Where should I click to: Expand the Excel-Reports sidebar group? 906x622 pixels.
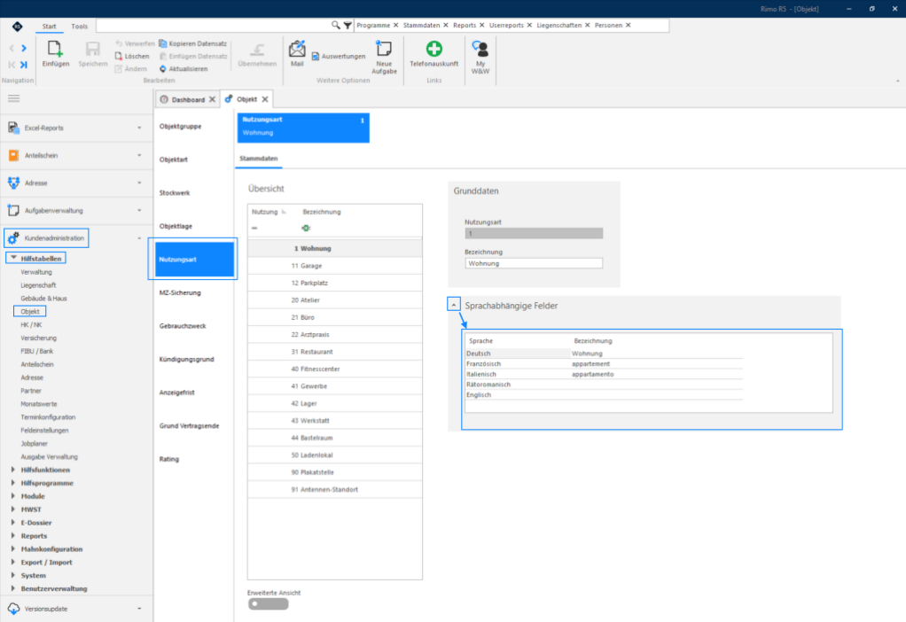click(x=139, y=128)
